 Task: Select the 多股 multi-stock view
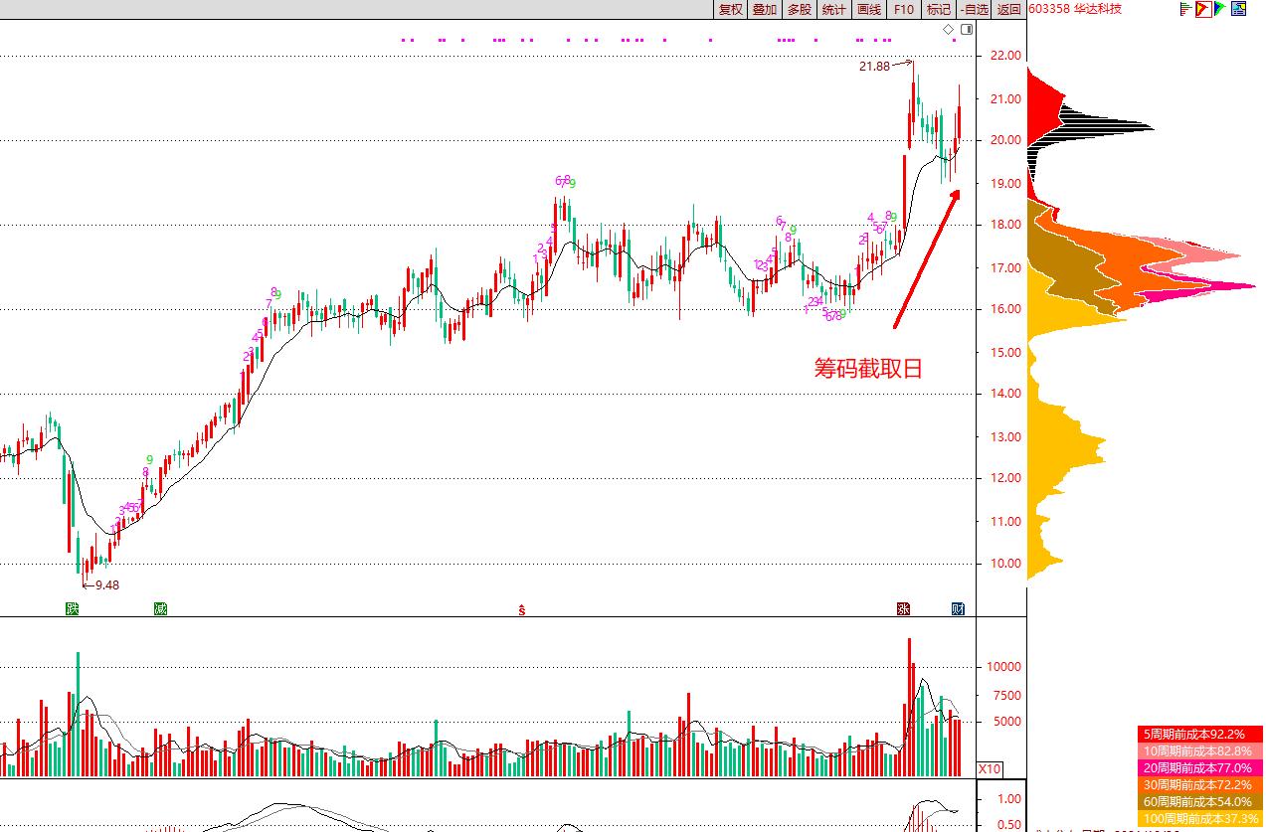[800, 9]
